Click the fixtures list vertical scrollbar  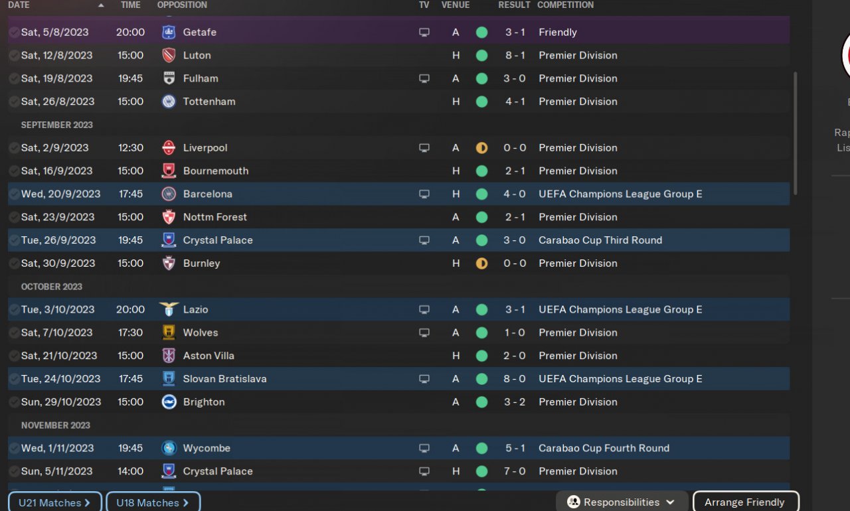(x=795, y=133)
